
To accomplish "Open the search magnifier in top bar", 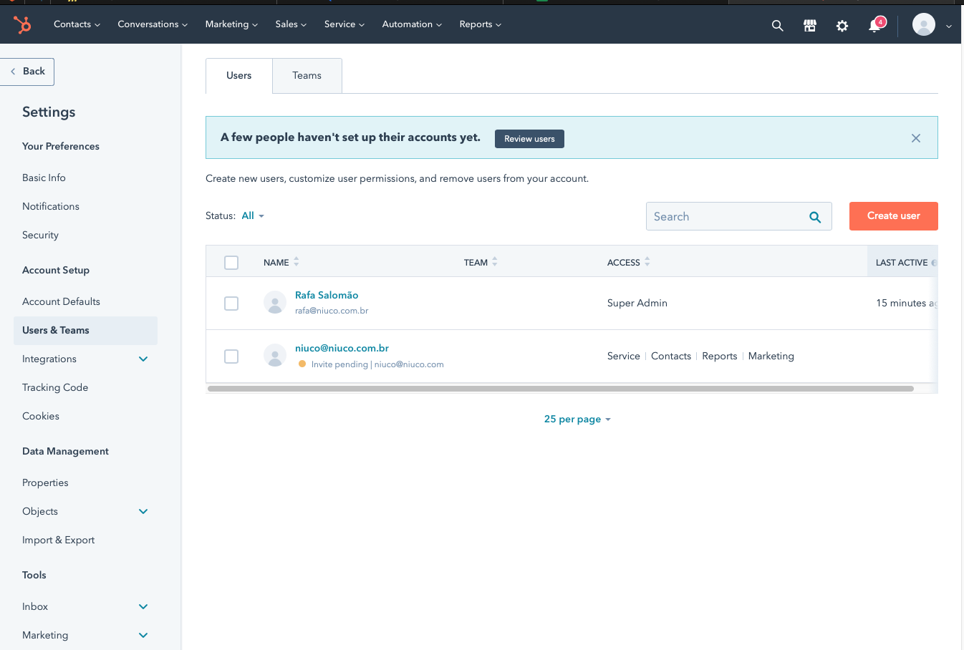I will [777, 25].
